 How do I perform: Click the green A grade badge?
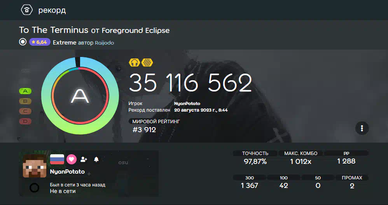(25, 91)
